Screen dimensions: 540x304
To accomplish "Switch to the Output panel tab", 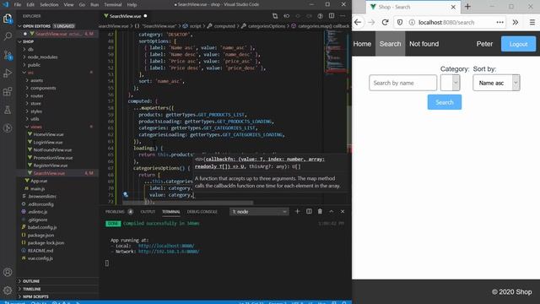I will [x=148, y=212].
